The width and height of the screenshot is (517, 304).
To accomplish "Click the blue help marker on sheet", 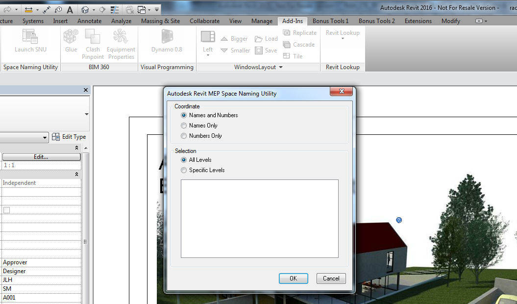I will tap(399, 220).
